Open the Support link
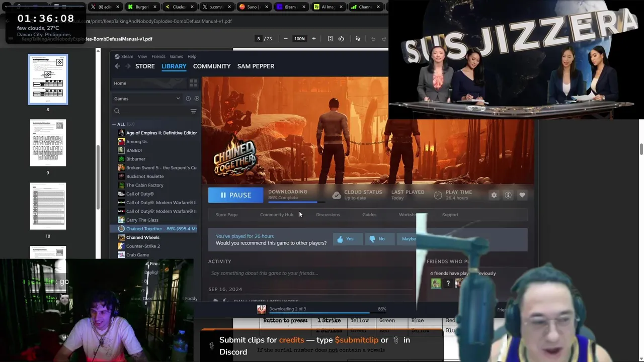Screen dimensions: 644x362 [450, 215]
